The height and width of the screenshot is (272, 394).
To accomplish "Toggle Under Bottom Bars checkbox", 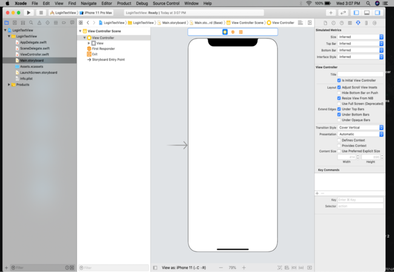I will (x=339, y=114).
